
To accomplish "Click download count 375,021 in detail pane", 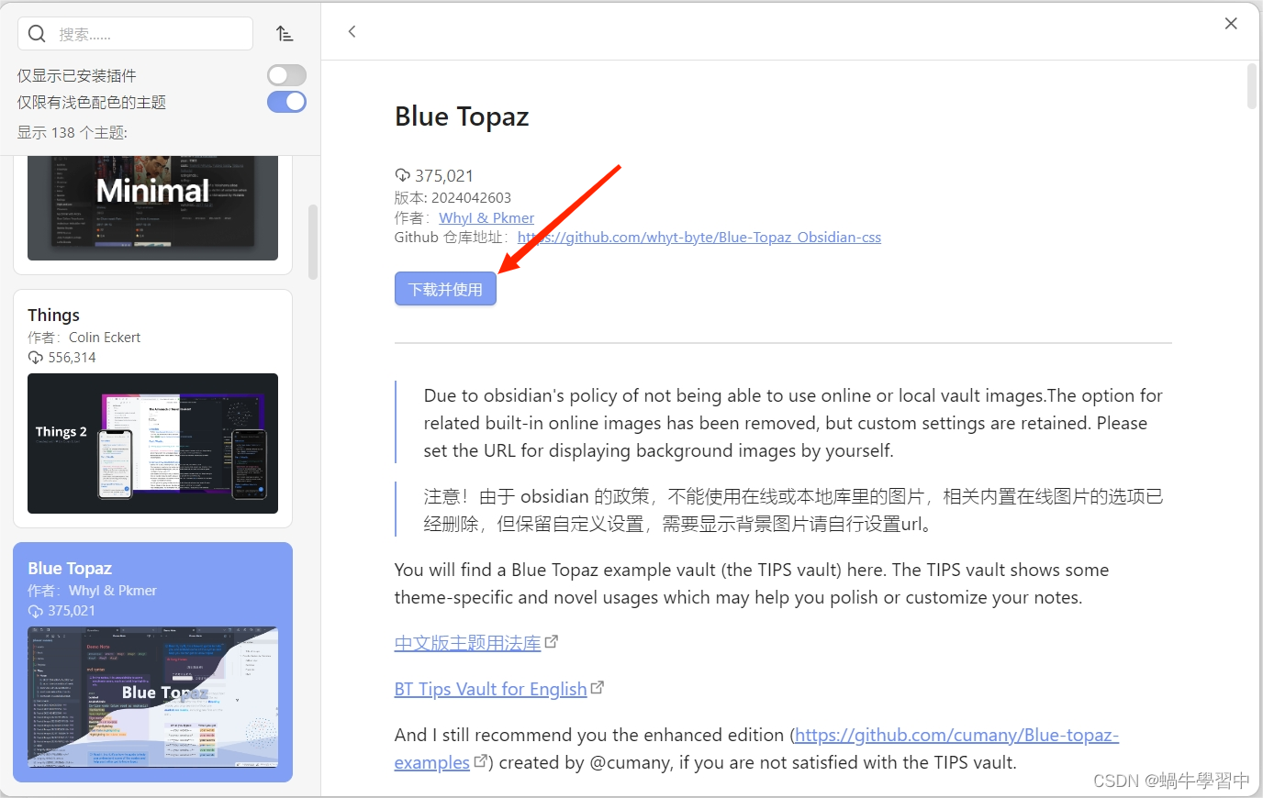I will tap(444, 175).
